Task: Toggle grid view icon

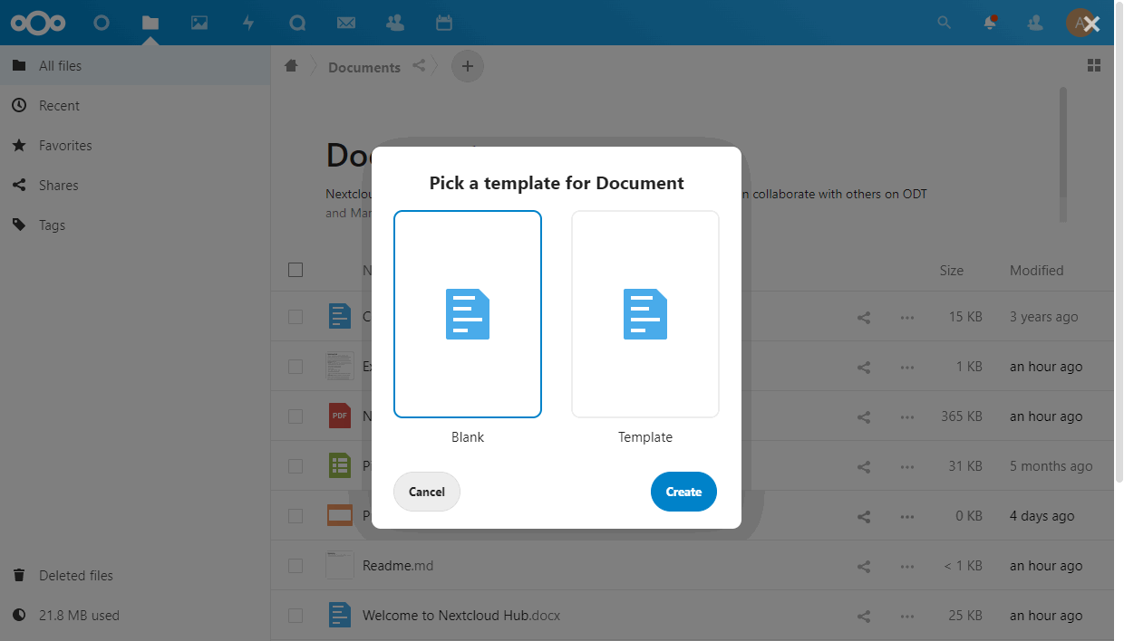Action: [1094, 65]
